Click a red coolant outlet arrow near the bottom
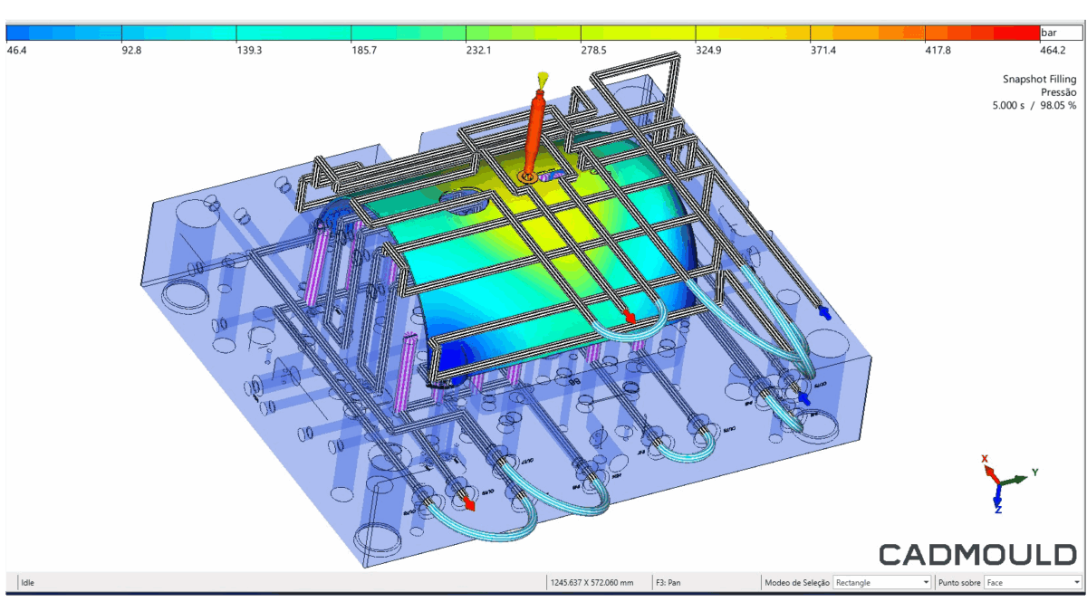The width and height of the screenshot is (1087, 611). point(467,505)
